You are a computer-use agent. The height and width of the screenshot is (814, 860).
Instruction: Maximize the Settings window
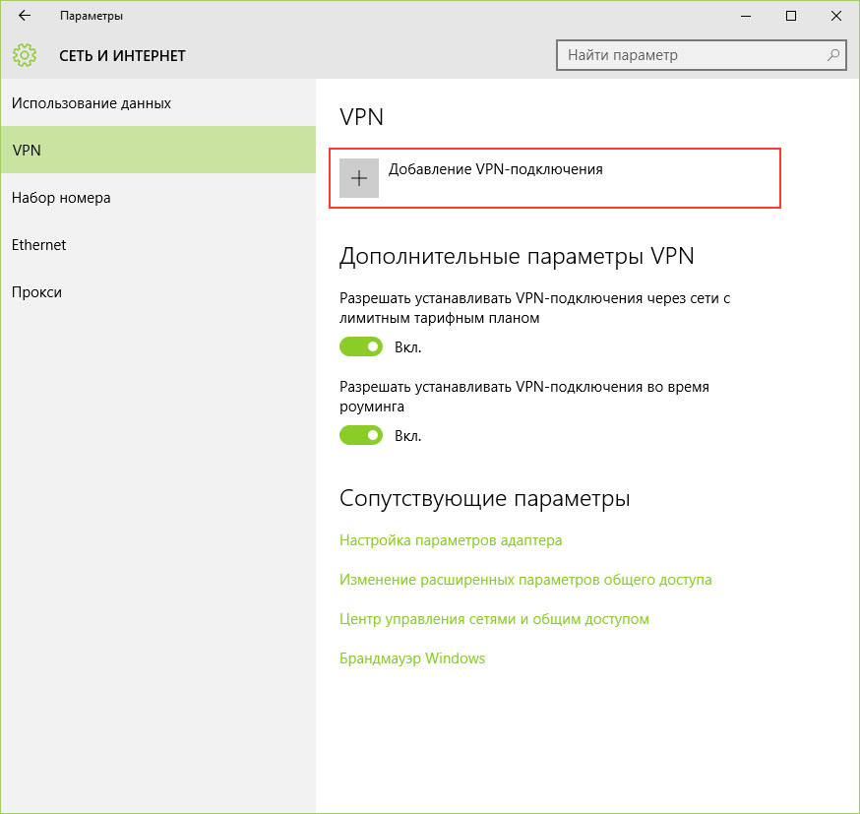point(791,16)
